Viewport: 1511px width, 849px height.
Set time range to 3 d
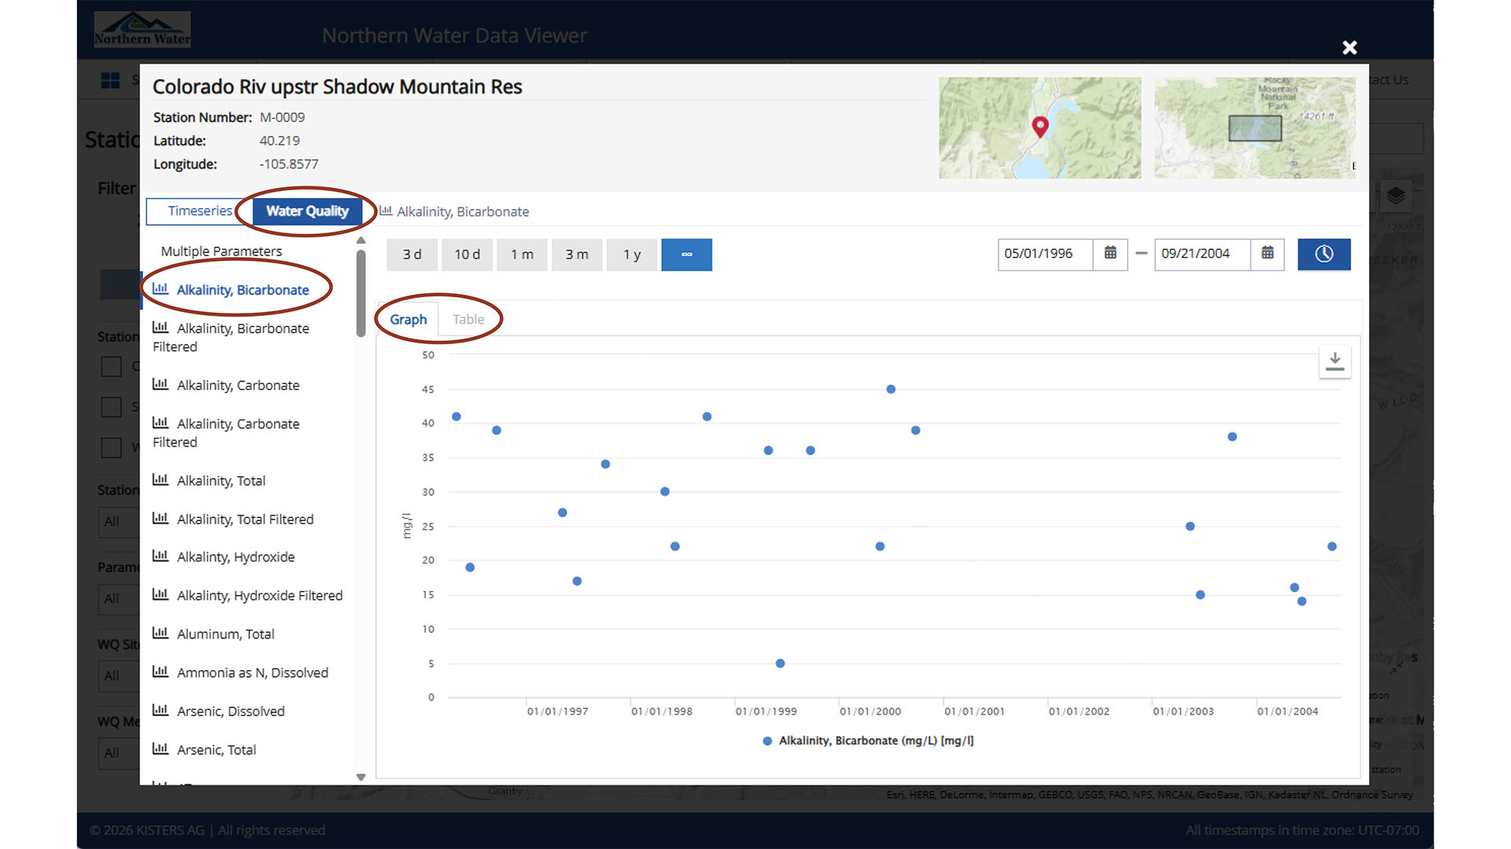pos(412,255)
